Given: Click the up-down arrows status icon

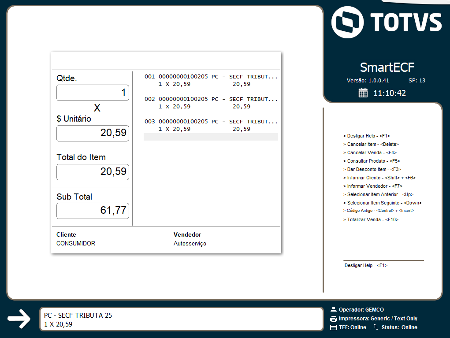Looking at the screenshot, I should pos(376,327).
